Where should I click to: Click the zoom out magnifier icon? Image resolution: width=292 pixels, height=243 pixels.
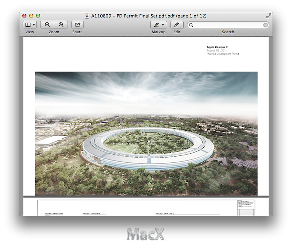pyautogui.click(x=47, y=25)
